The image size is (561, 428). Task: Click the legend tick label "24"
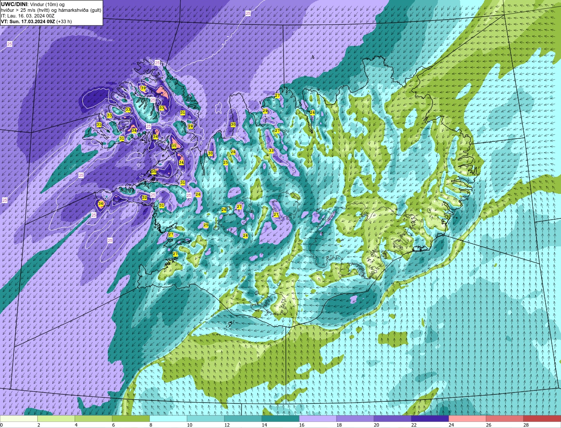click(451, 425)
